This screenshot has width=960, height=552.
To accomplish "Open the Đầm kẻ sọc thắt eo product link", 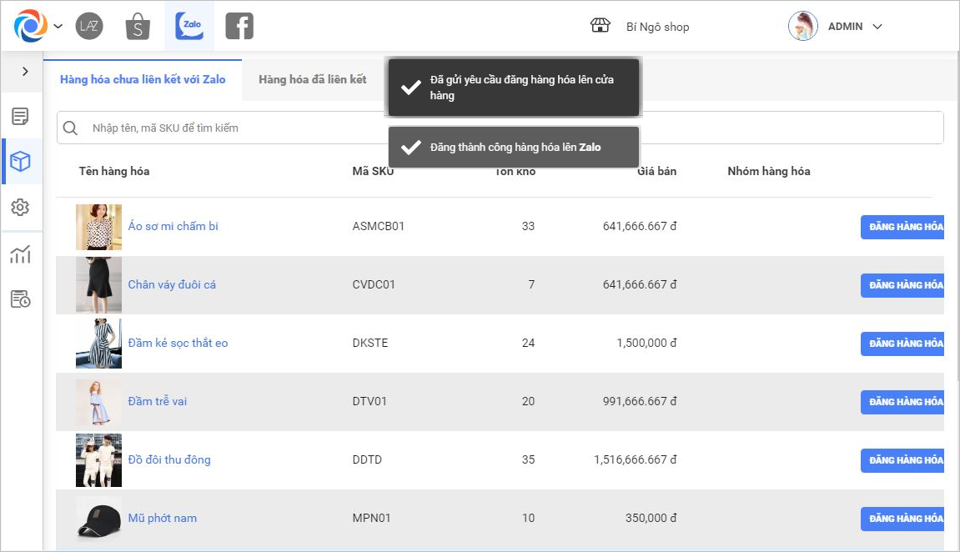I will coord(178,343).
